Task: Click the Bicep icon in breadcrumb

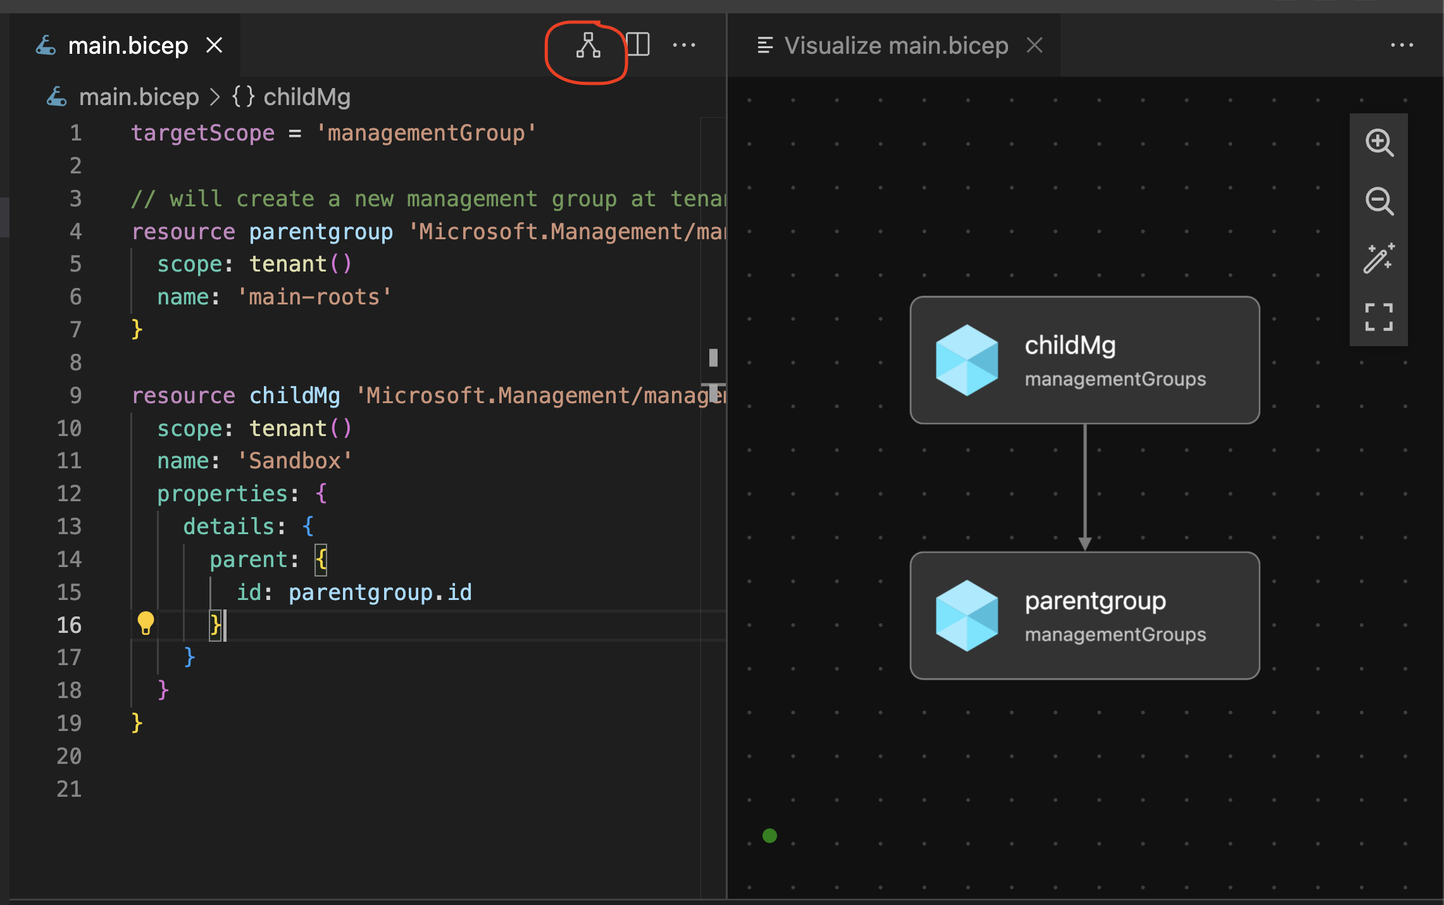Action: click(x=57, y=97)
